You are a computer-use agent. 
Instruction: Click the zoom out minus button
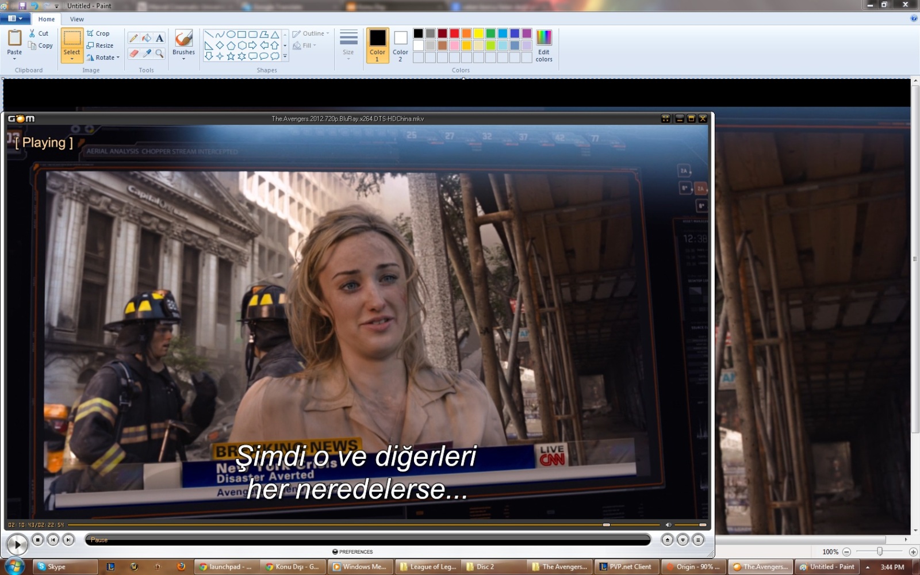point(846,552)
